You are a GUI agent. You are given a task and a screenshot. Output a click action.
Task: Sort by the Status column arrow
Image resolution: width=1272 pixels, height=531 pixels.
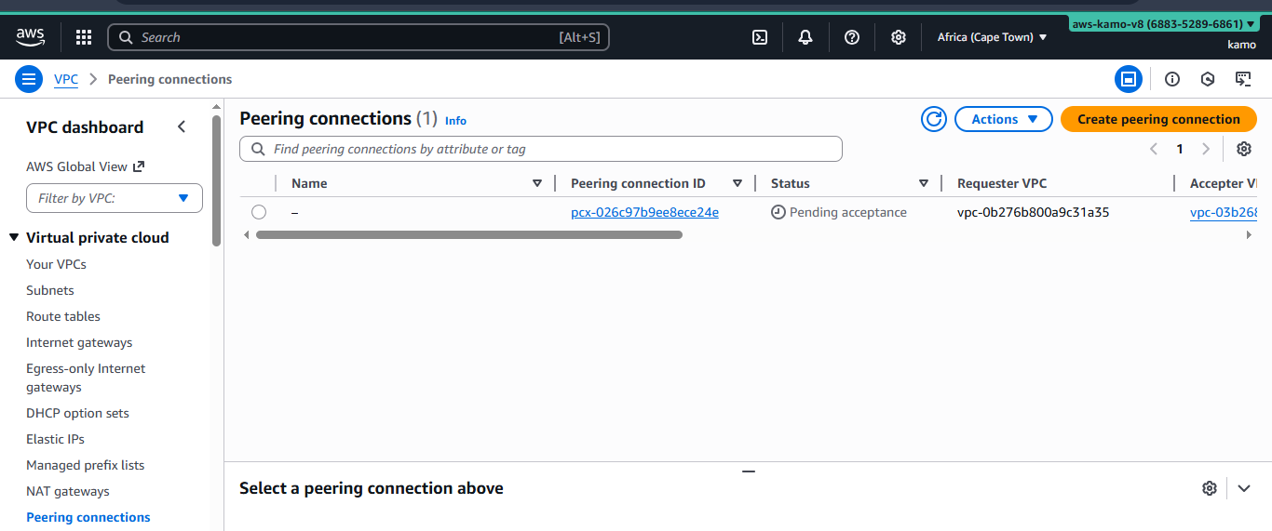click(x=924, y=183)
